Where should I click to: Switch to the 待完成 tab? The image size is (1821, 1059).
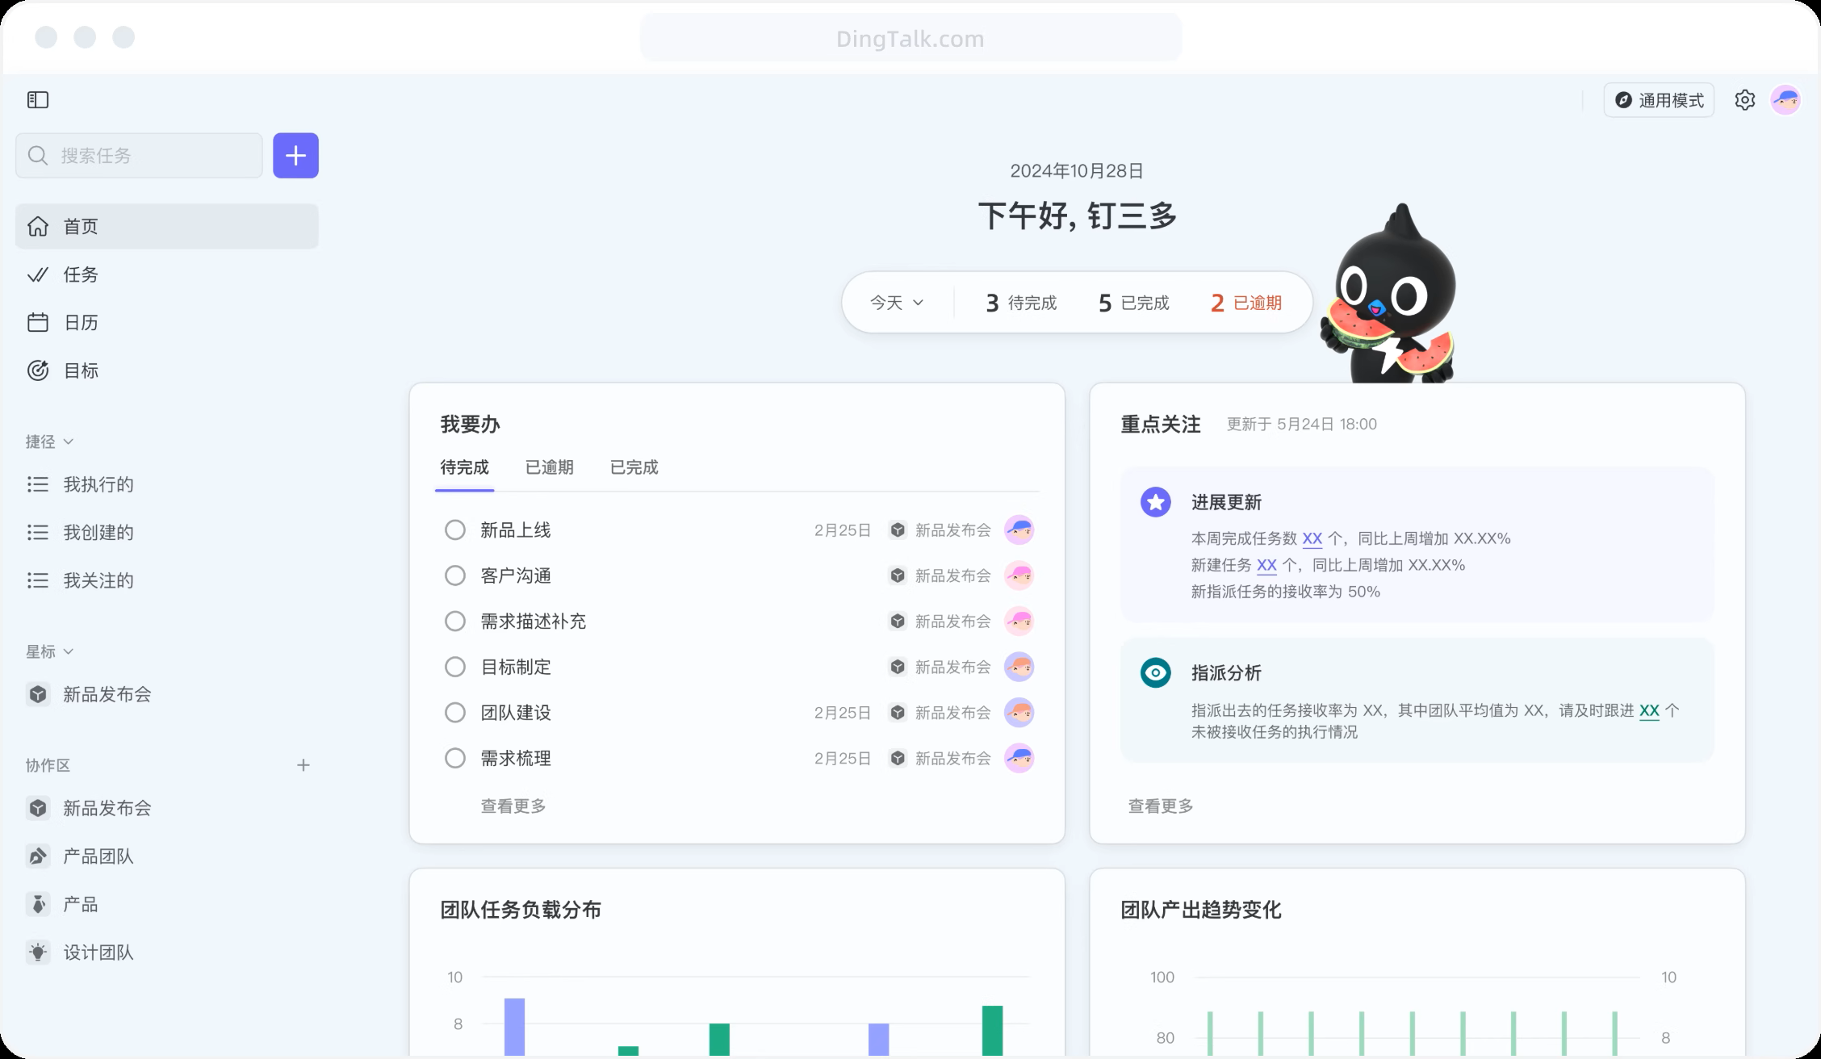coord(464,467)
